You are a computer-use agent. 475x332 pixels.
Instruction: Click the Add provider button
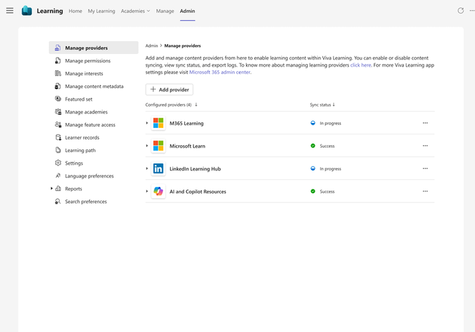[x=169, y=90]
